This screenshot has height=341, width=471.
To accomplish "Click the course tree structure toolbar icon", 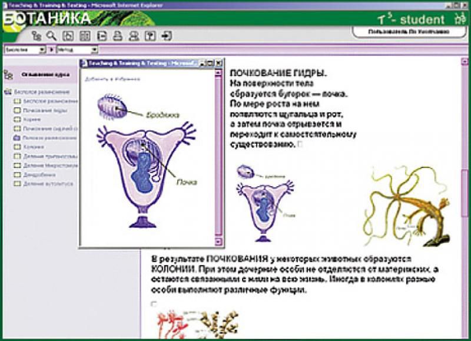I will 37,35.
